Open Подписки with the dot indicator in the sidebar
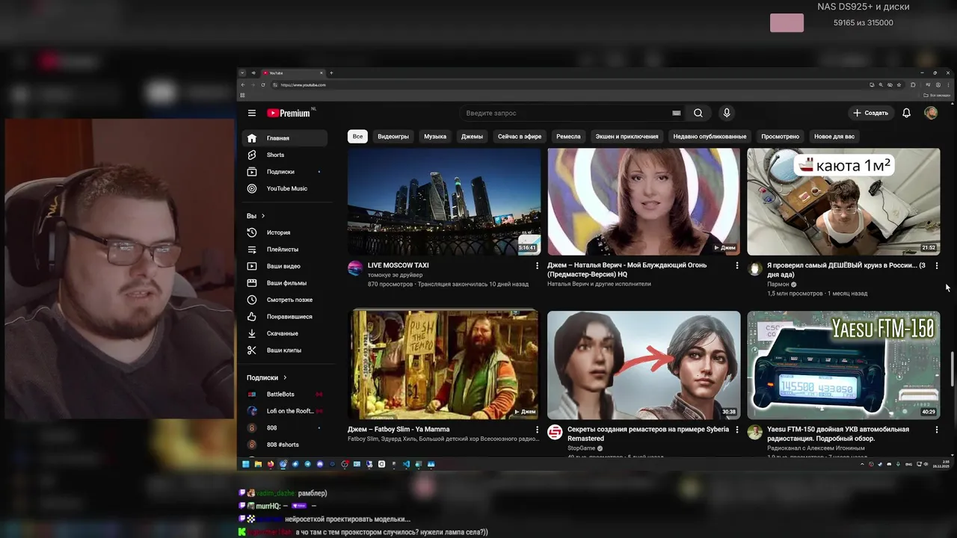This screenshot has width=957, height=538. tap(285, 172)
